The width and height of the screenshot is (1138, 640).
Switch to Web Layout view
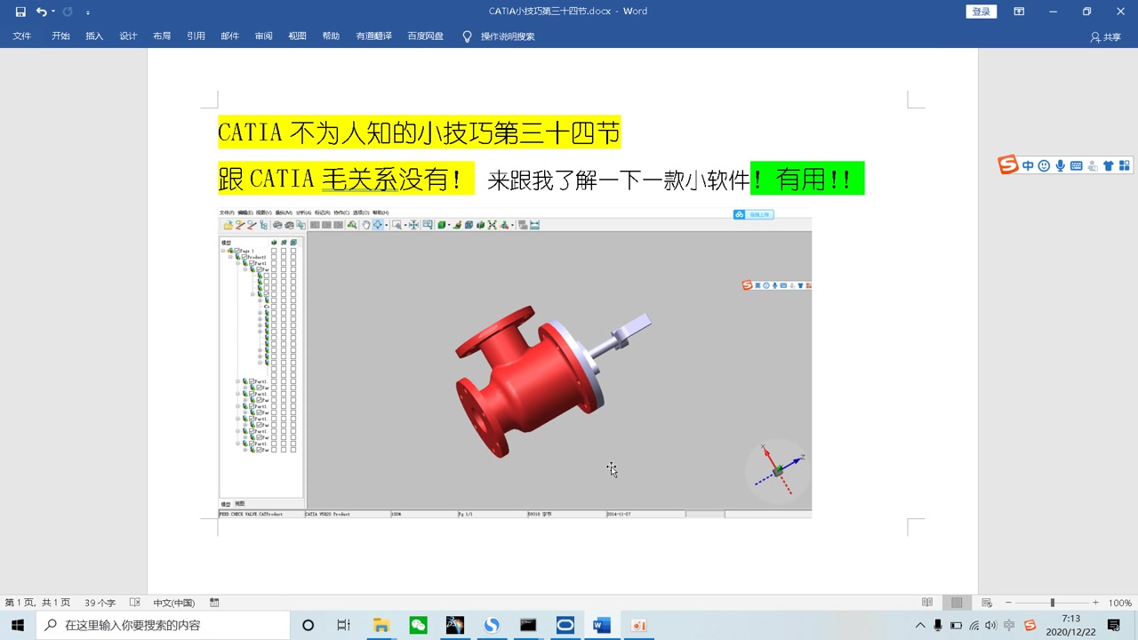click(x=986, y=603)
